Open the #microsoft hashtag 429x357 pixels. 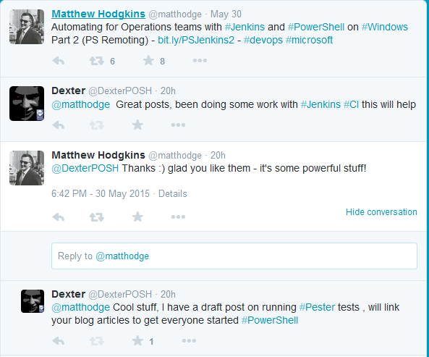tap(309, 40)
